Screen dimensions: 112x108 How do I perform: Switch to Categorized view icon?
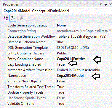(6, 18)
